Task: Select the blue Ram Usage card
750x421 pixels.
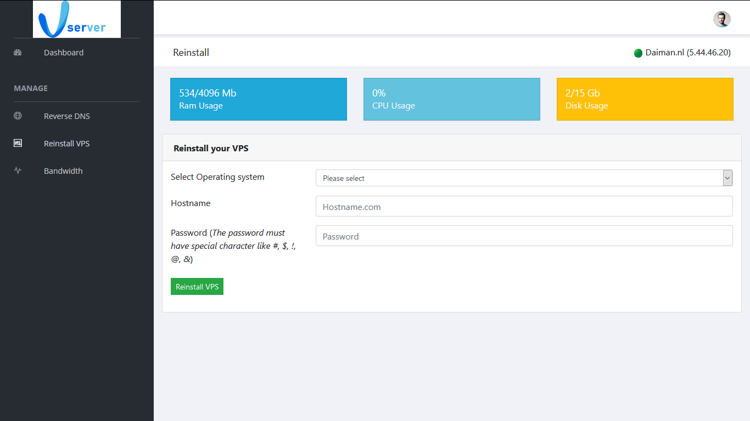Action: tap(258, 99)
